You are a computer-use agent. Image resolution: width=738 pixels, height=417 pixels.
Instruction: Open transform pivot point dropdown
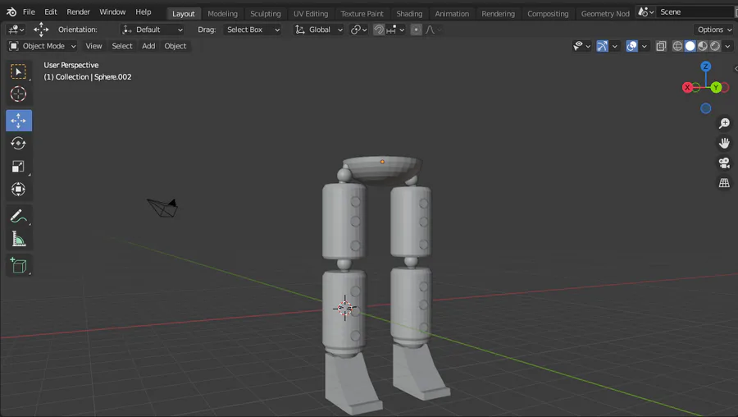click(358, 30)
